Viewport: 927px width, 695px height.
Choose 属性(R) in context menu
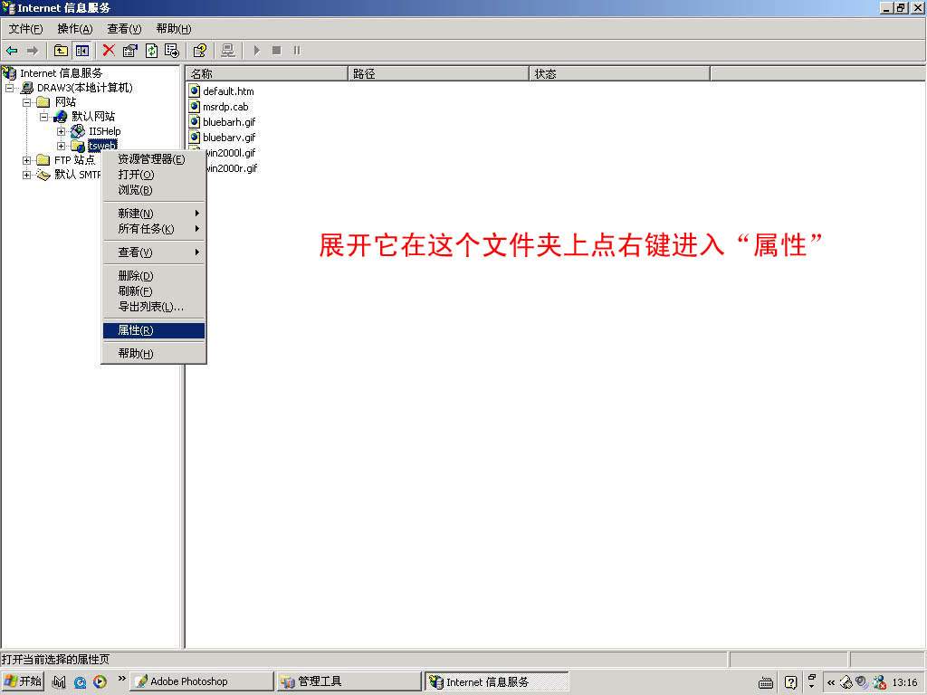point(154,330)
